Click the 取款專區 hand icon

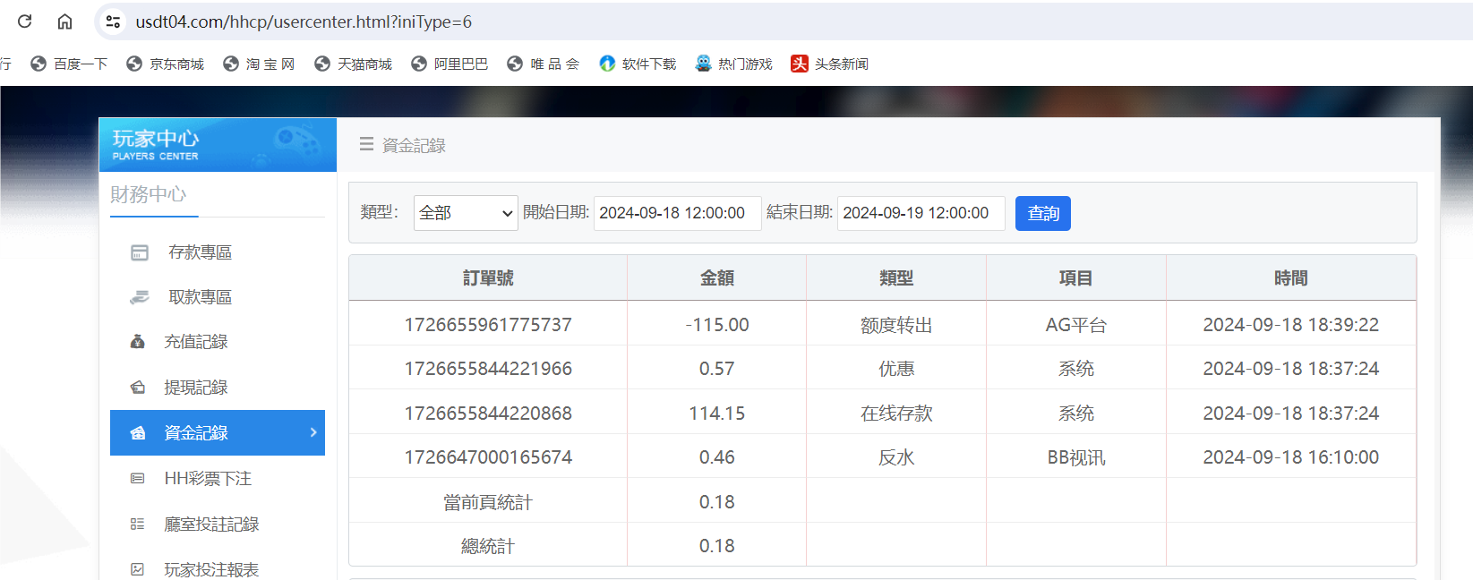(140, 297)
